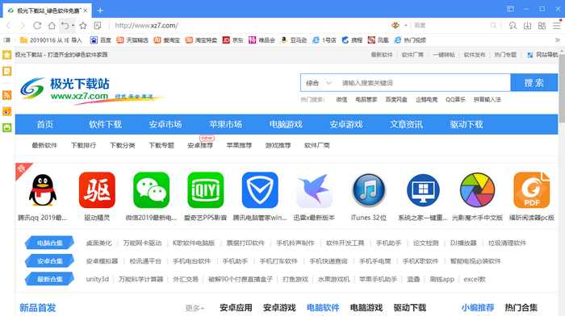
Task: Open the extensions grid icon
Action: point(542,26)
